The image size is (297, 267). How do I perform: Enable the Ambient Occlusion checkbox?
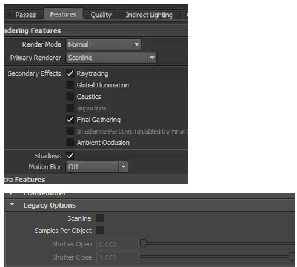(x=70, y=143)
